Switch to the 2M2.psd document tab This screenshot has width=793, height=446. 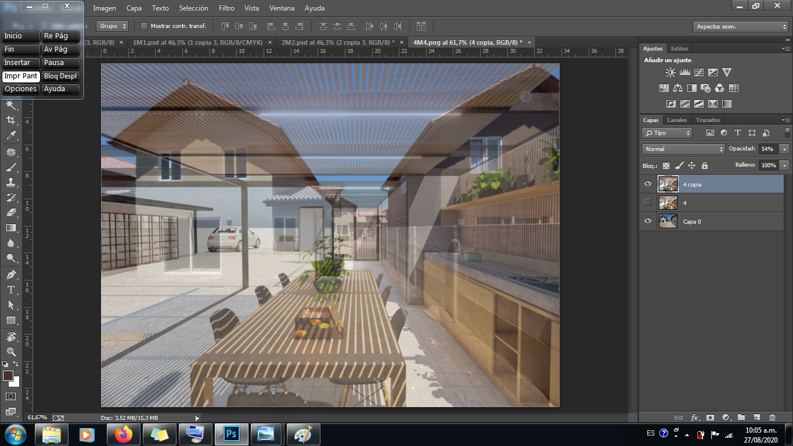pyautogui.click(x=338, y=42)
